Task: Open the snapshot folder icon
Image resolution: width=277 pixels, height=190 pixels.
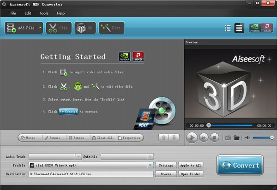Action: tap(236, 137)
